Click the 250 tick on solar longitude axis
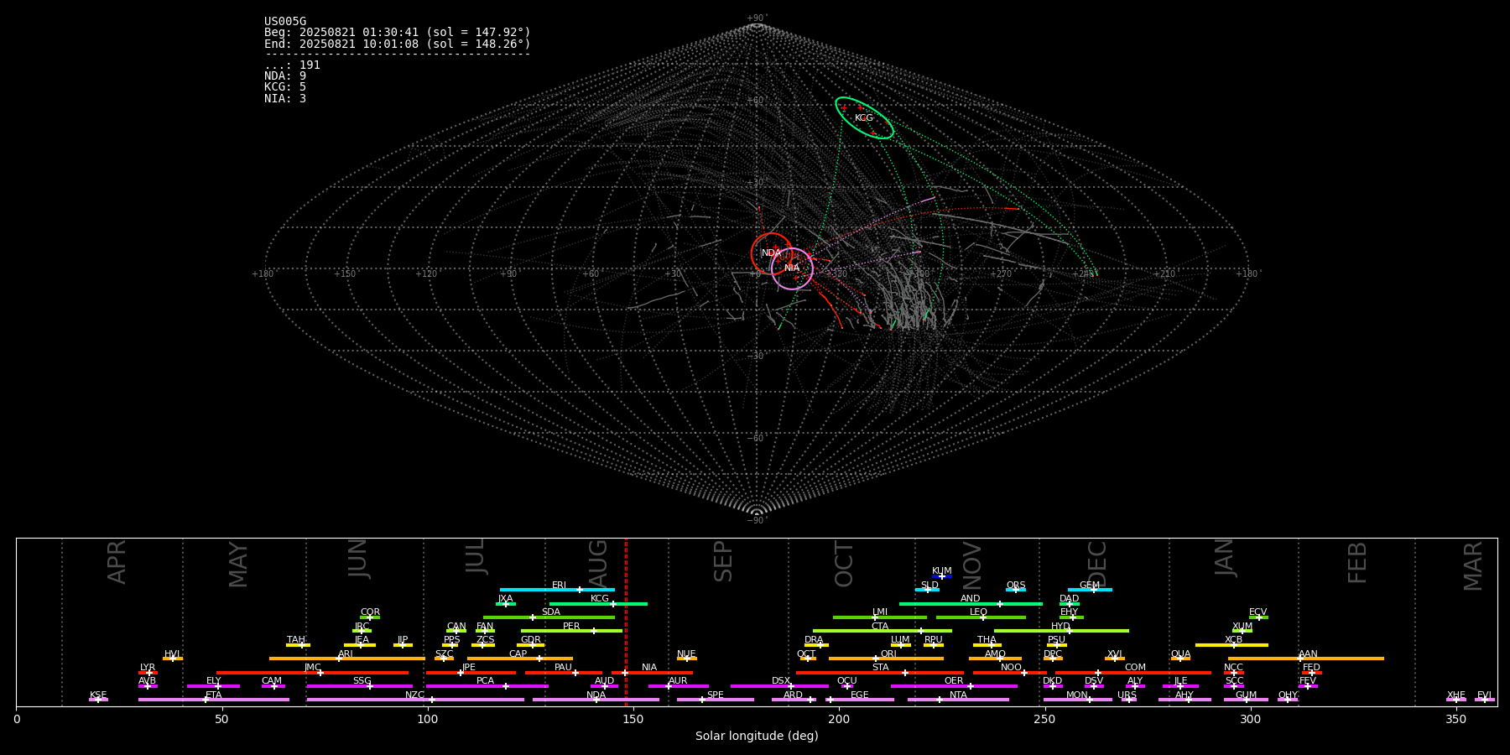 coord(1044,719)
